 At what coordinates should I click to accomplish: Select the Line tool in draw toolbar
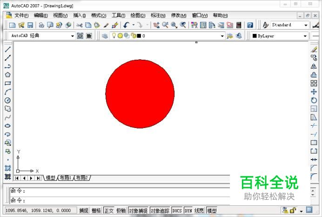click(x=7, y=49)
